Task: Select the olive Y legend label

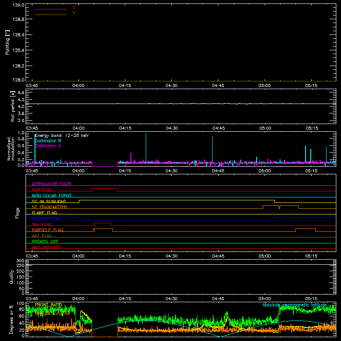Action: tap(74, 13)
